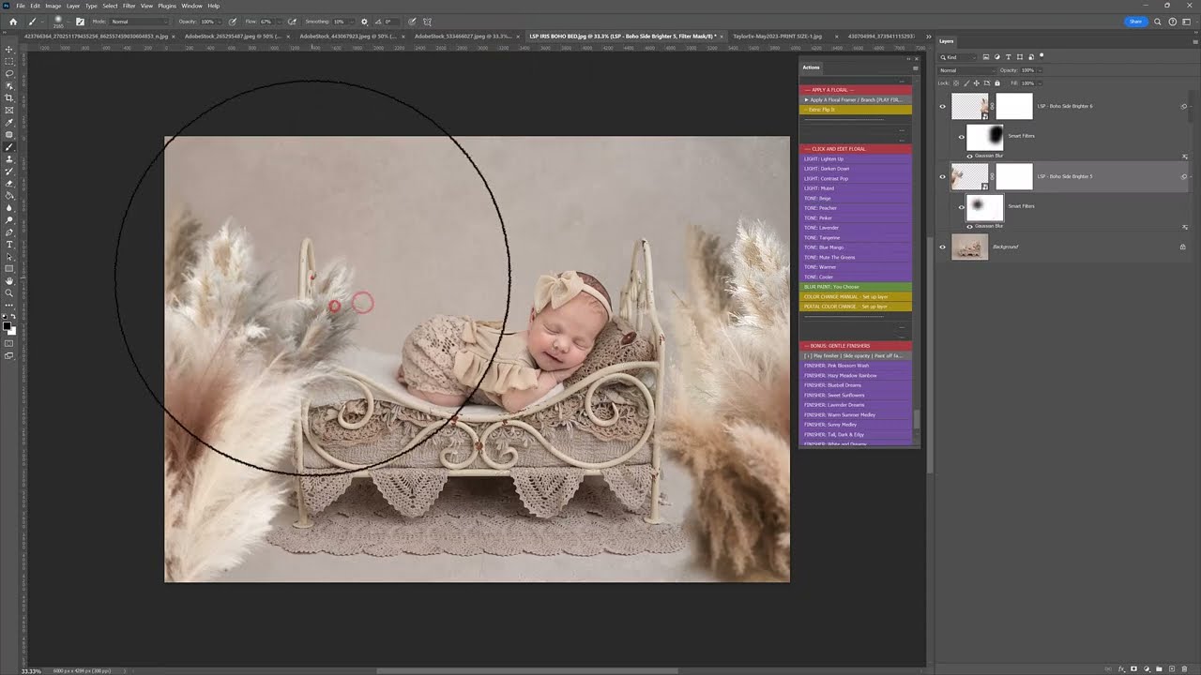Run the Extra: Flip It action
Viewport: 1201px width, 675px height.
(x=856, y=110)
